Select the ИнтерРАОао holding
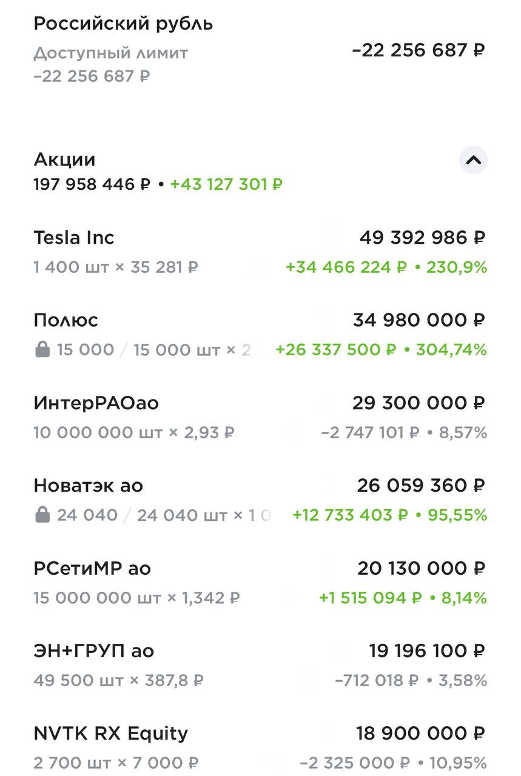This screenshot has width=521, height=776. click(x=96, y=403)
